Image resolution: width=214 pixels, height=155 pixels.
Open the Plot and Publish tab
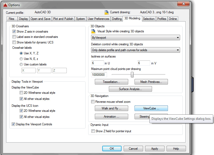point(63,19)
